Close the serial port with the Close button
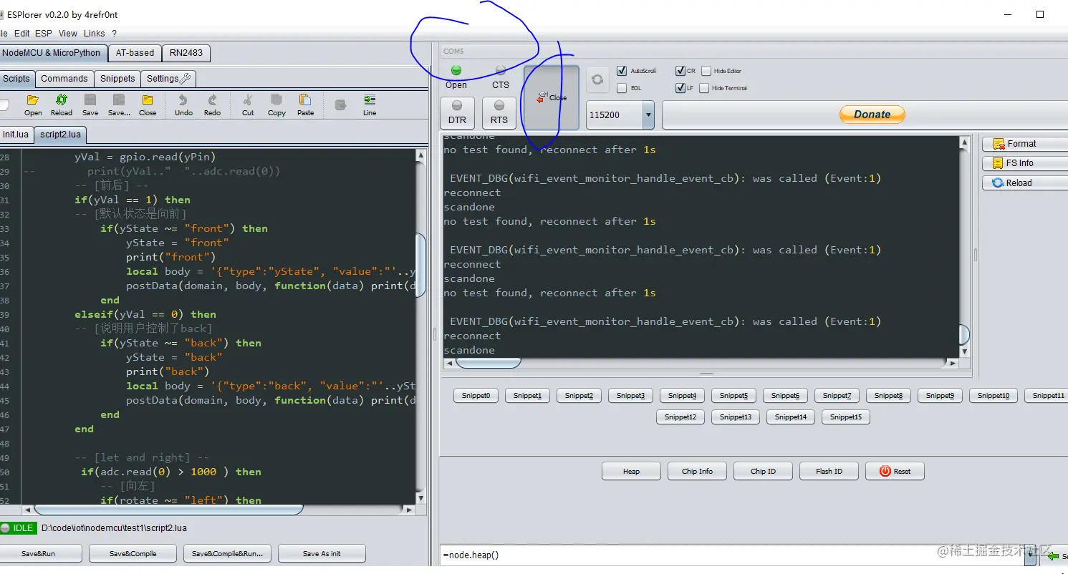 tap(552, 97)
